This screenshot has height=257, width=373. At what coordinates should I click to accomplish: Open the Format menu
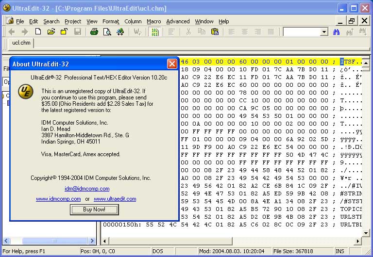111,21
